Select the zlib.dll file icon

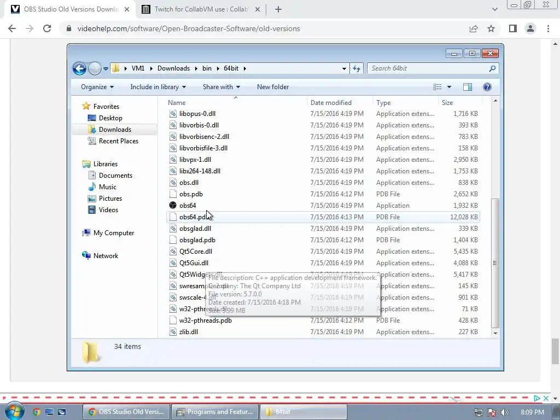(x=173, y=332)
